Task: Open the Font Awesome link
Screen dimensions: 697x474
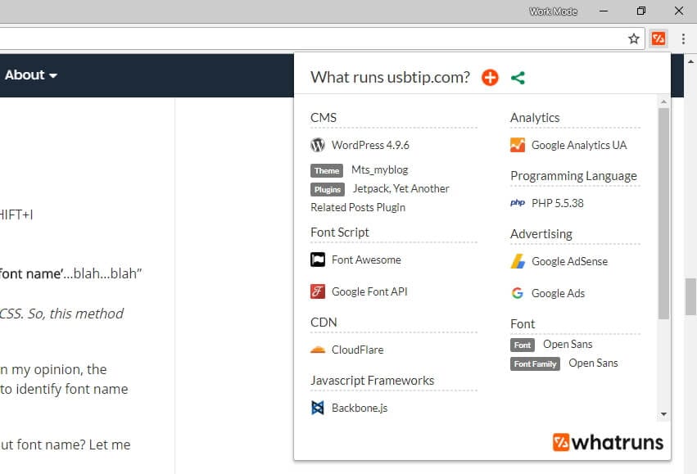Action: coord(366,260)
